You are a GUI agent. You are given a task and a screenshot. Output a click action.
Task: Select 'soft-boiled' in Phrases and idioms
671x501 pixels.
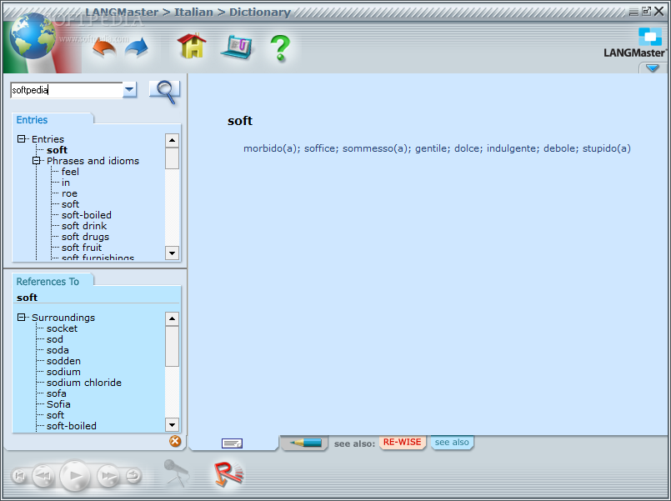coord(87,215)
